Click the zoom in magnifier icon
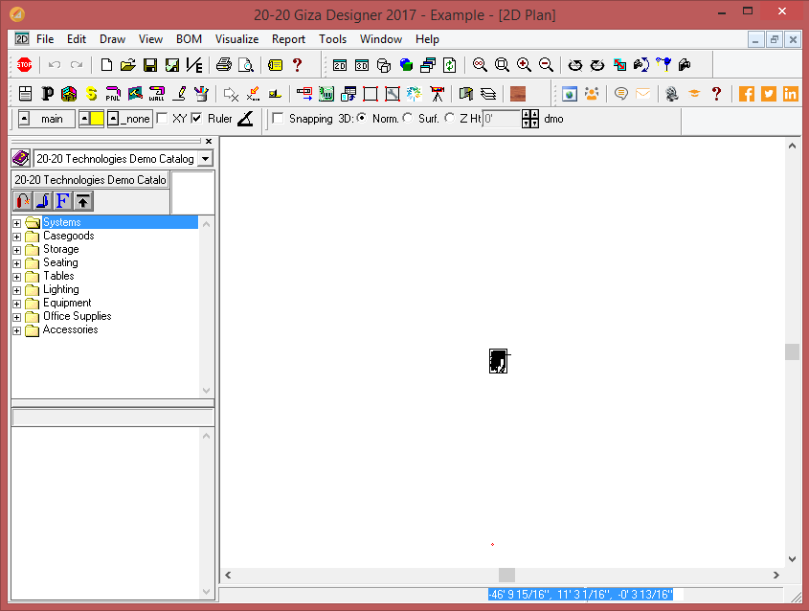Viewport: 809px width, 611px height. coord(525,65)
